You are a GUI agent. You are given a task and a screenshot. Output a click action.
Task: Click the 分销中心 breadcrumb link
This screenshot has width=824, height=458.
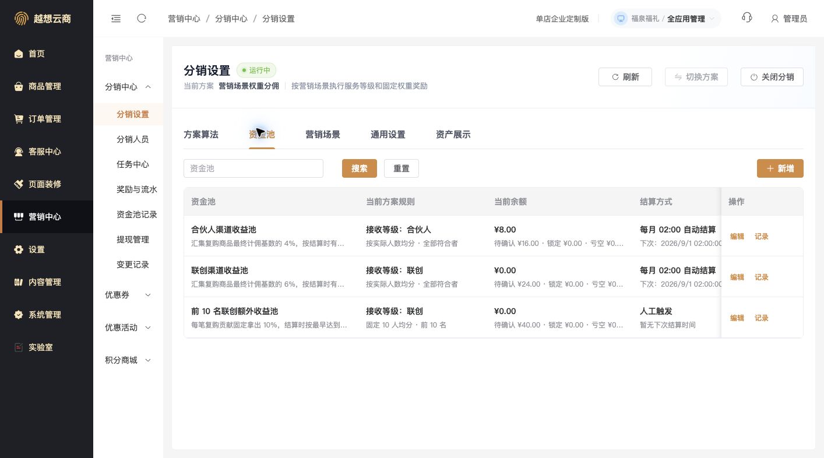(231, 19)
